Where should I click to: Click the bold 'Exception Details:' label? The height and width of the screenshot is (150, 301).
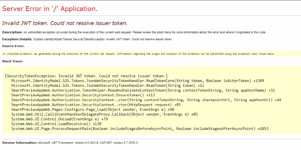17,39
